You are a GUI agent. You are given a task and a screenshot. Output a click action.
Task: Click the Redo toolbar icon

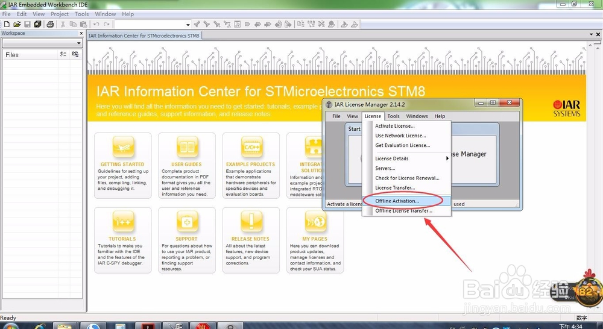(x=107, y=24)
